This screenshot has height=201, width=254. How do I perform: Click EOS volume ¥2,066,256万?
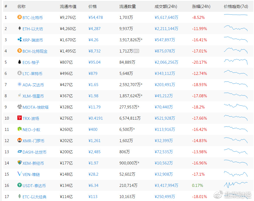coord(166,62)
